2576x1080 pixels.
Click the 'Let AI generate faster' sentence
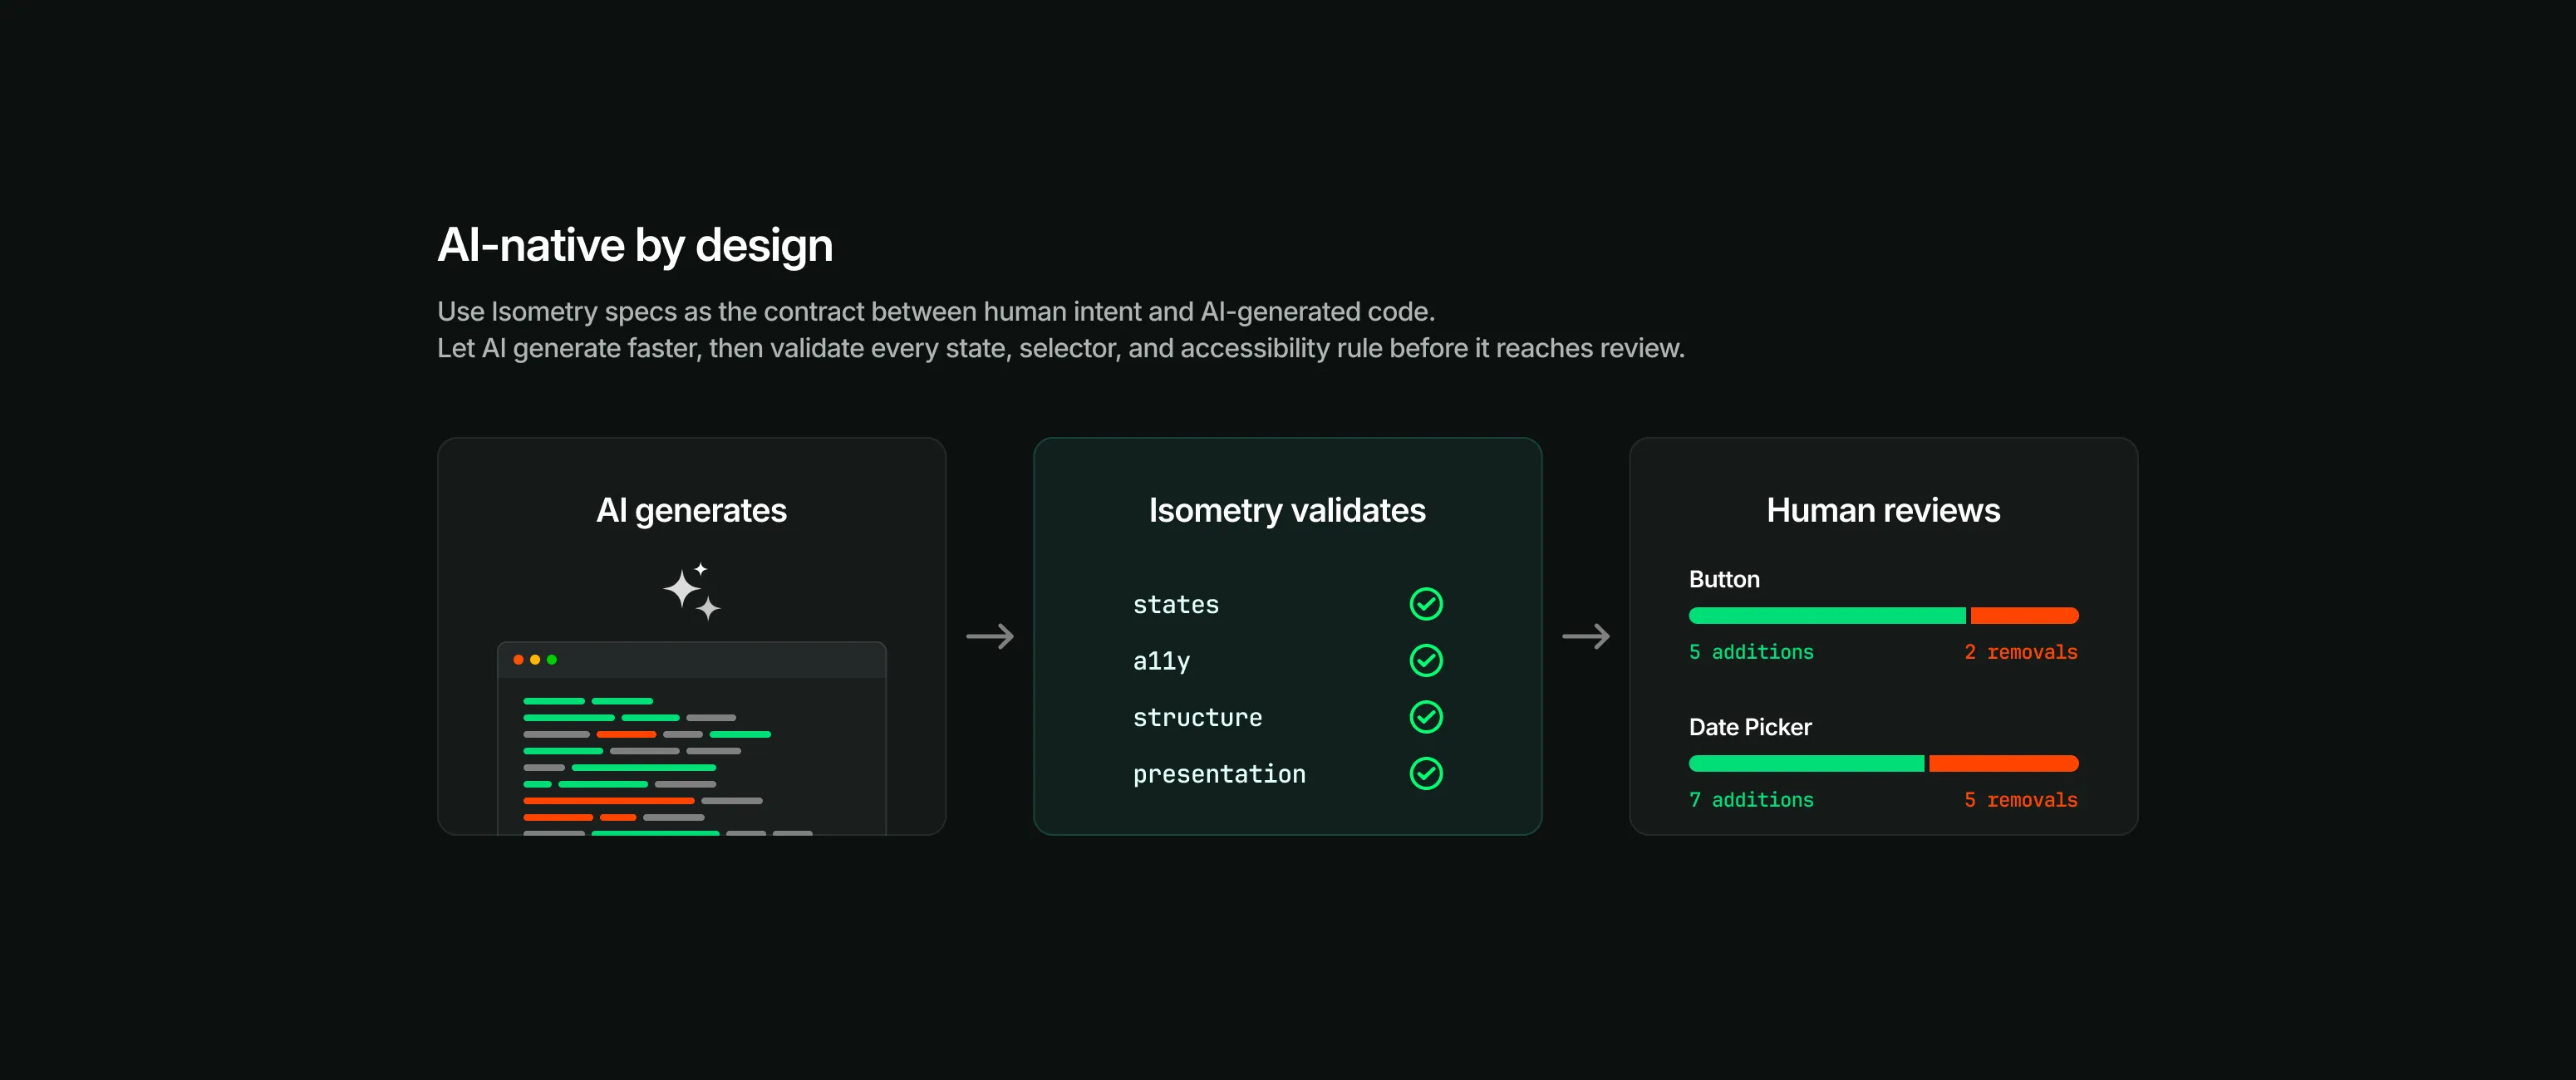click(x=1061, y=348)
